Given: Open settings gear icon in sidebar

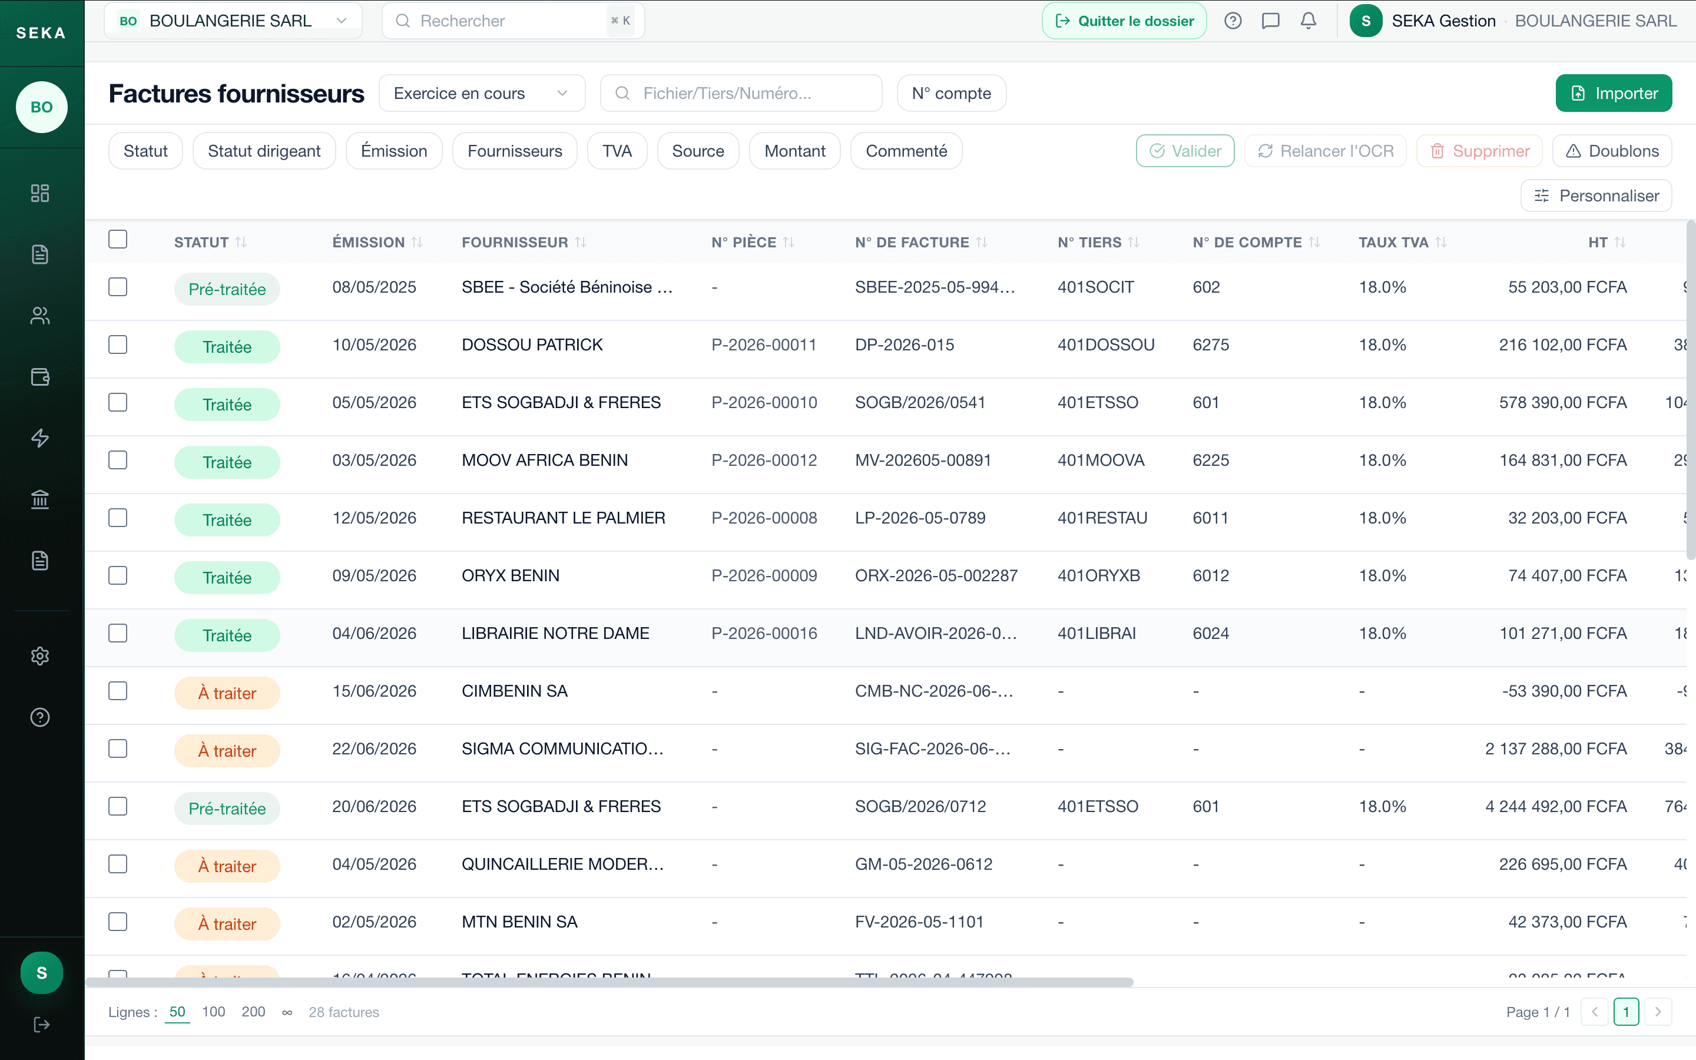Looking at the screenshot, I should 40,656.
